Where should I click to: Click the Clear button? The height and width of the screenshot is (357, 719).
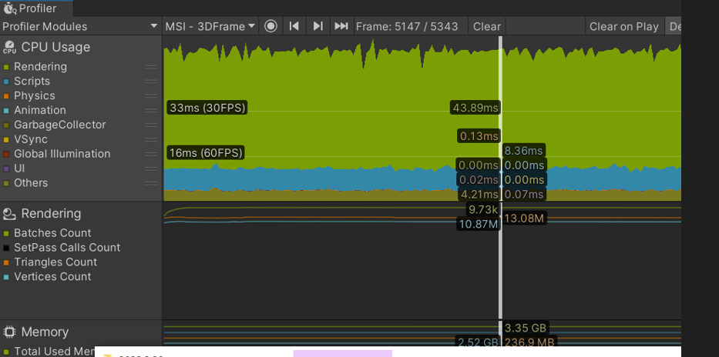coord(486,27)
